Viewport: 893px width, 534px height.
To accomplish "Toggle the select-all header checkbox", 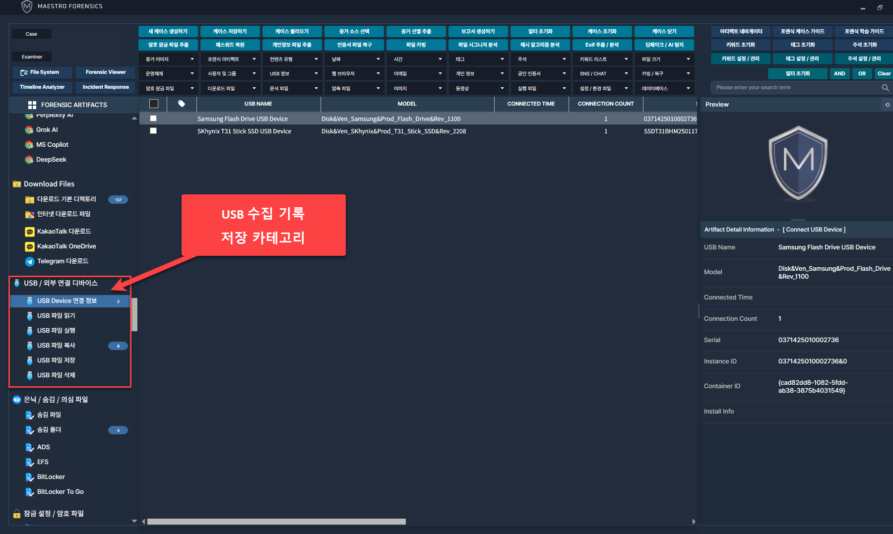I will pos(154,104).
